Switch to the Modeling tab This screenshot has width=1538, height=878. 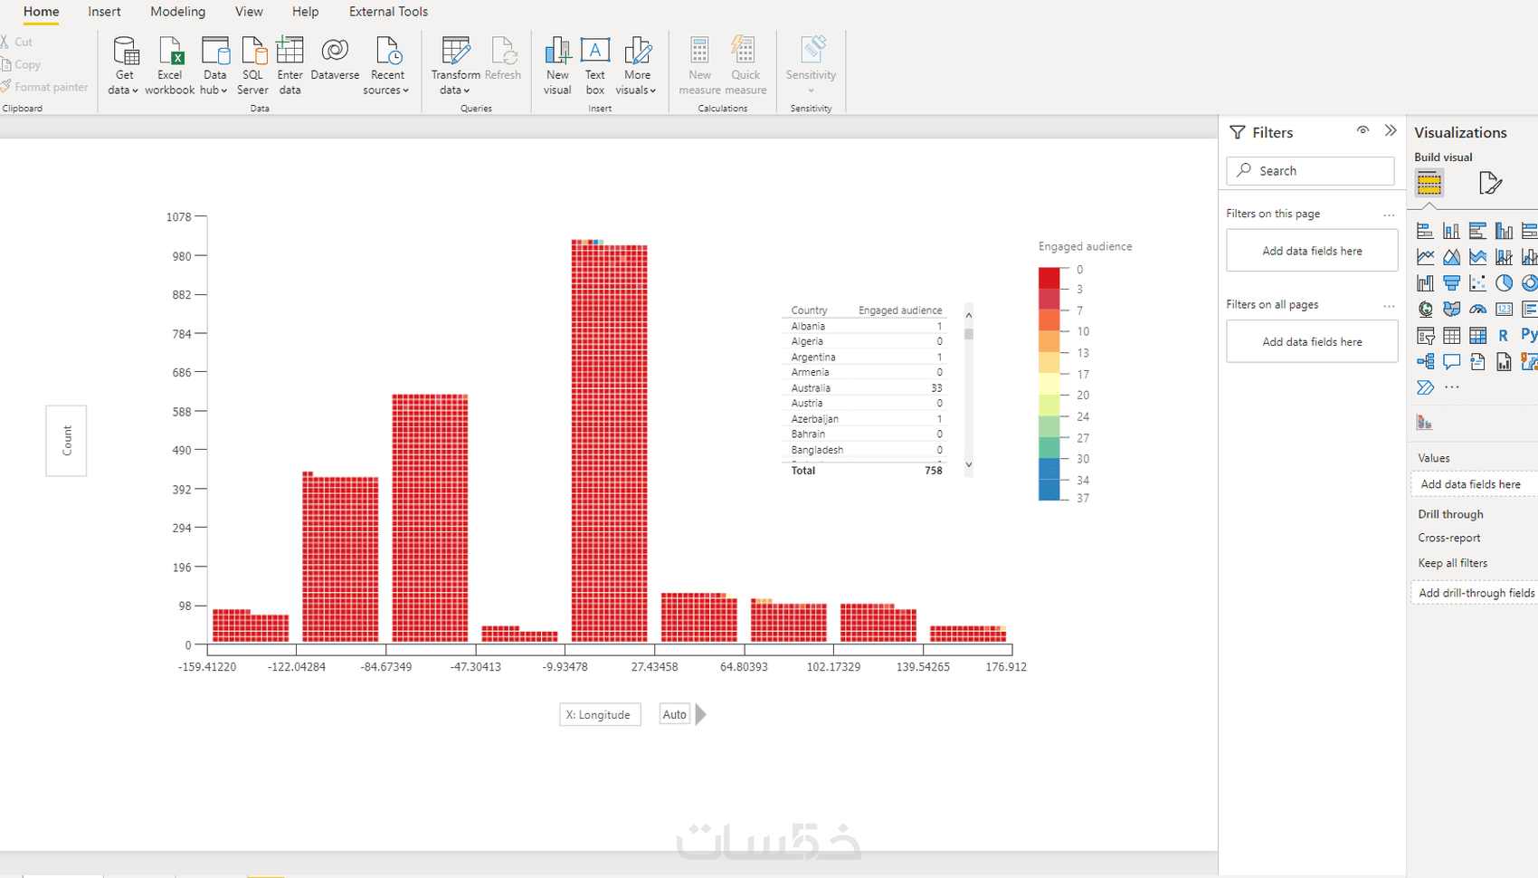point(177,12)
